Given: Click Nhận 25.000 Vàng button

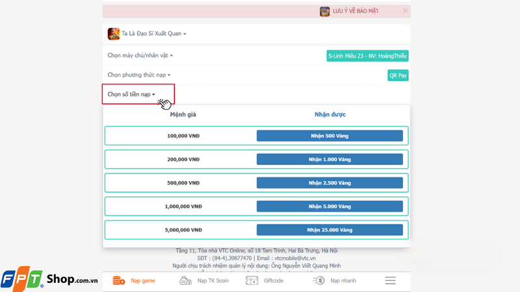Looking at the screenshot, I should (x=330, y=230).
